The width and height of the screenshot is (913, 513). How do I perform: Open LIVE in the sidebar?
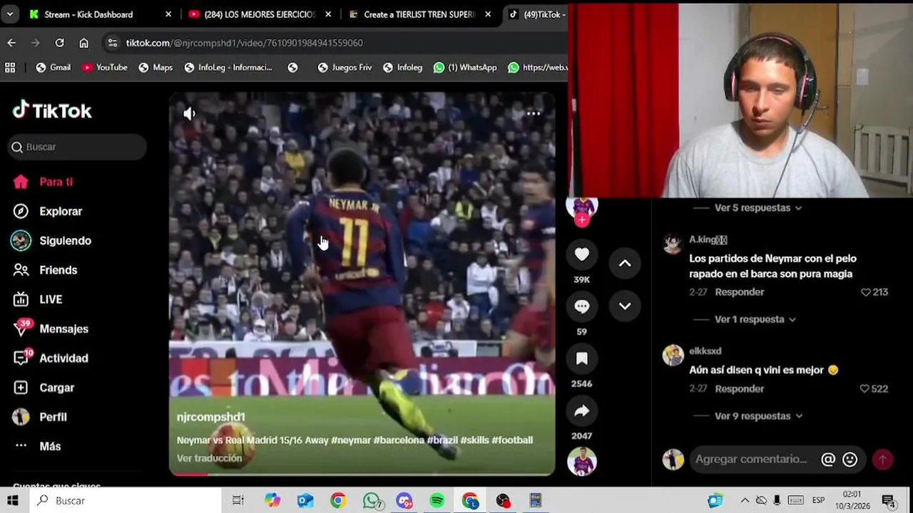point(51,299)
